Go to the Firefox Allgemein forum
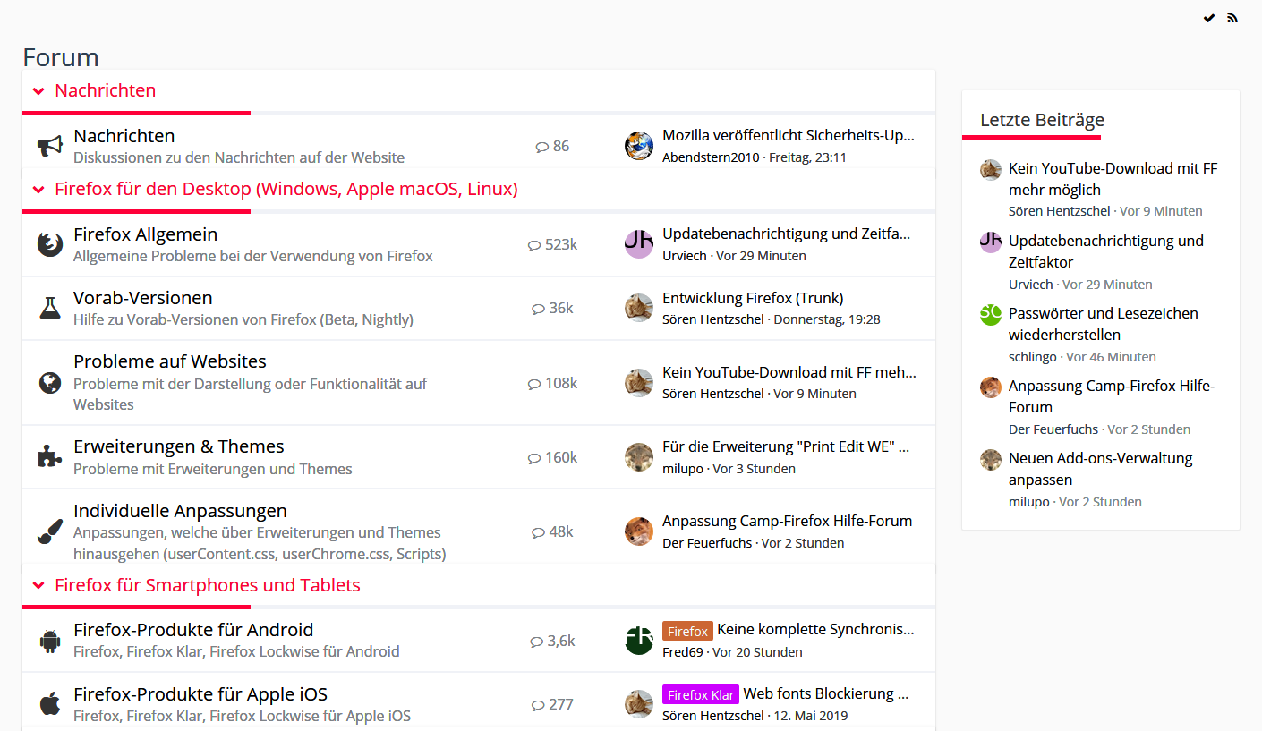1262x731 pixels. pyautogui.click(x=146, y=234)
